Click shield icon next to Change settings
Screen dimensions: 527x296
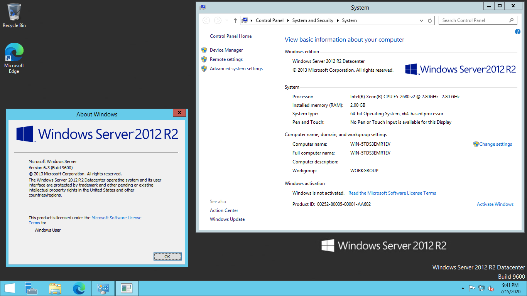point(476,144)
